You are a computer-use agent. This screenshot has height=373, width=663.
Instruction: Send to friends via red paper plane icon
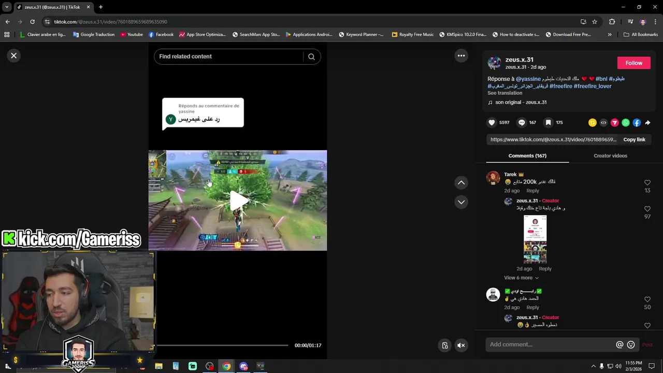point(615,123)
